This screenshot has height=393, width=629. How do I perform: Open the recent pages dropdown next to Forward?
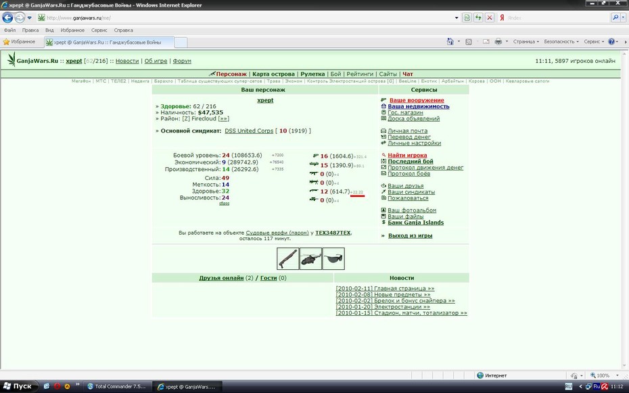coord(29,18)
